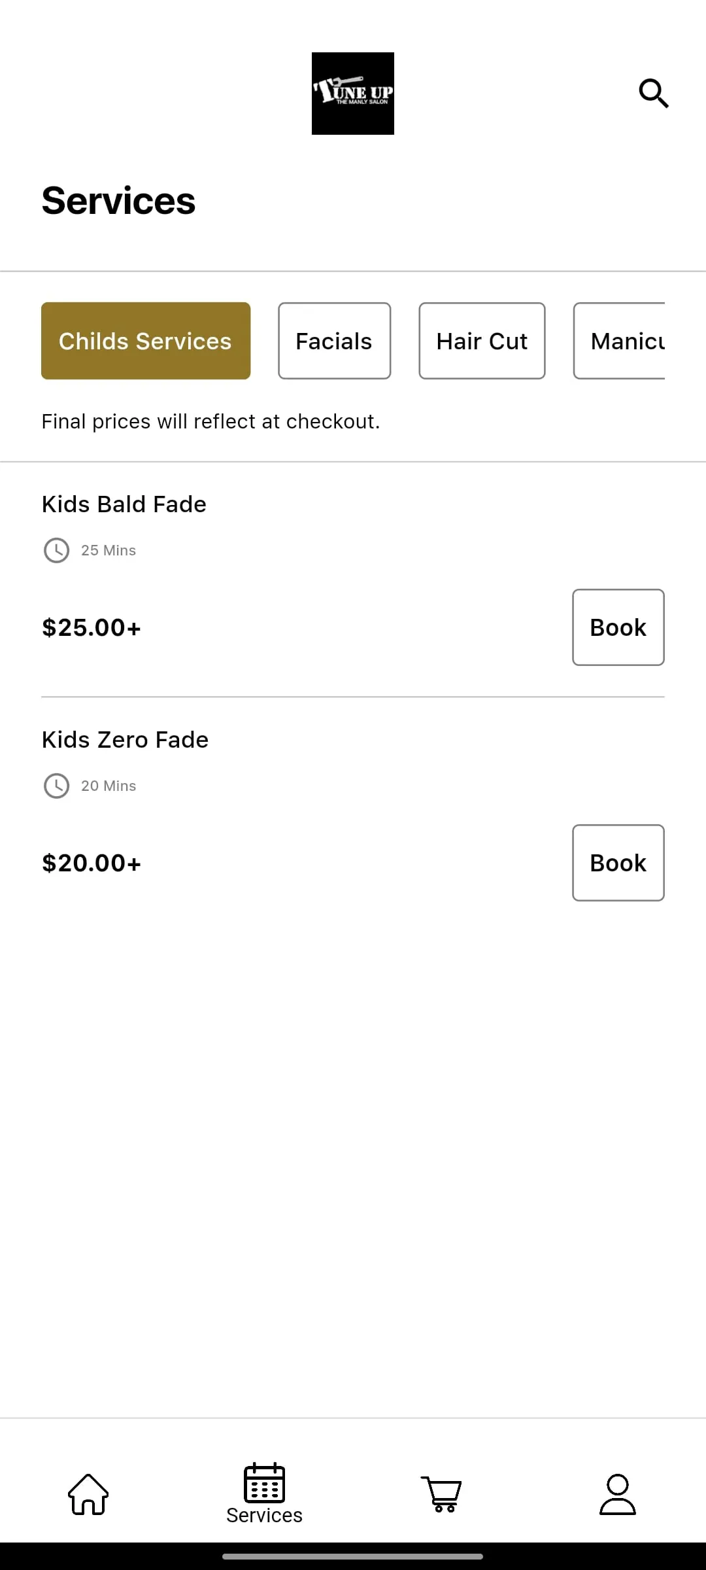Open the shopping cart

tap(441, 1494)
